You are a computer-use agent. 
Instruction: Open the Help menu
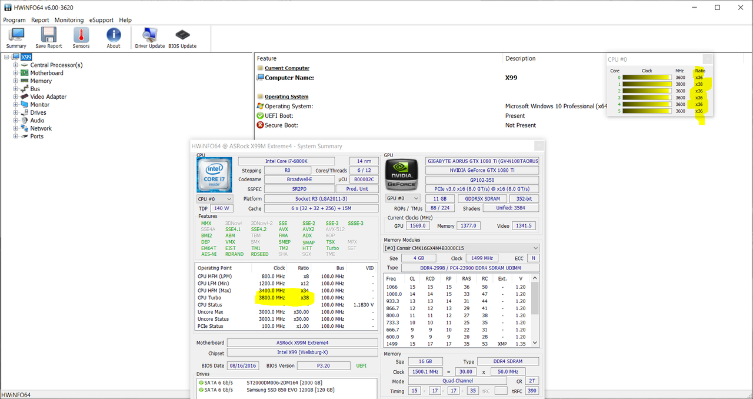125,20
